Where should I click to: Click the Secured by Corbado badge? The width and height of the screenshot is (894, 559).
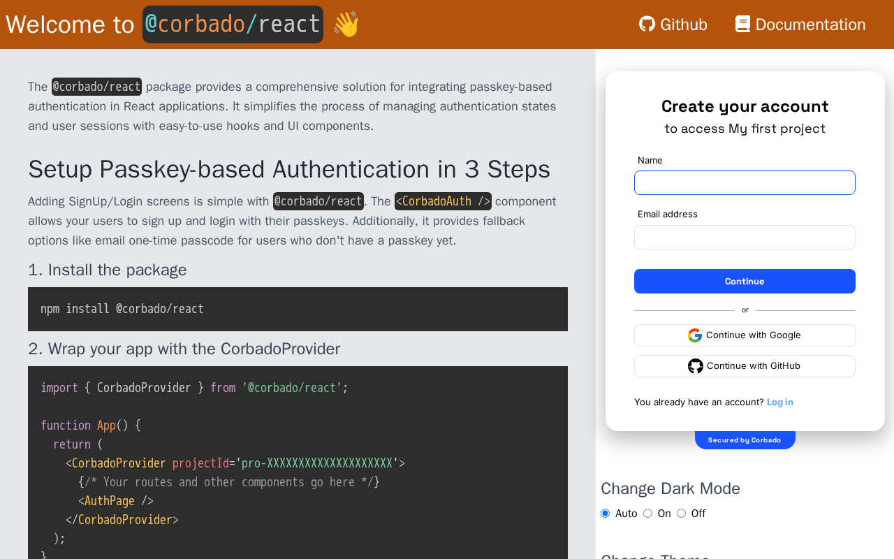pos(745,440)
